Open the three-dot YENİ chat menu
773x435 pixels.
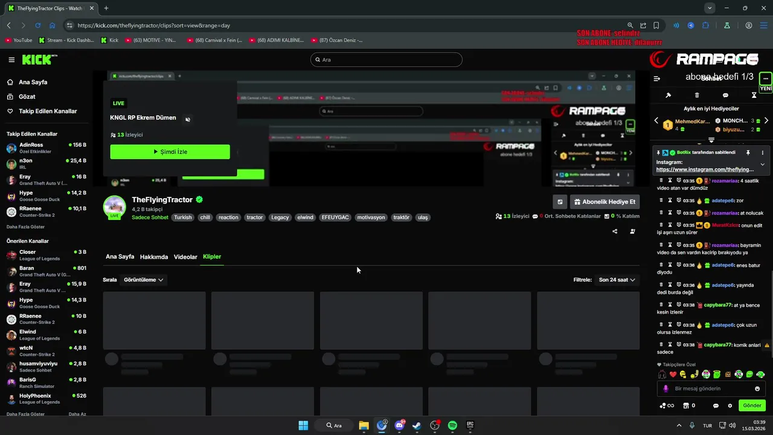[766, 79]
